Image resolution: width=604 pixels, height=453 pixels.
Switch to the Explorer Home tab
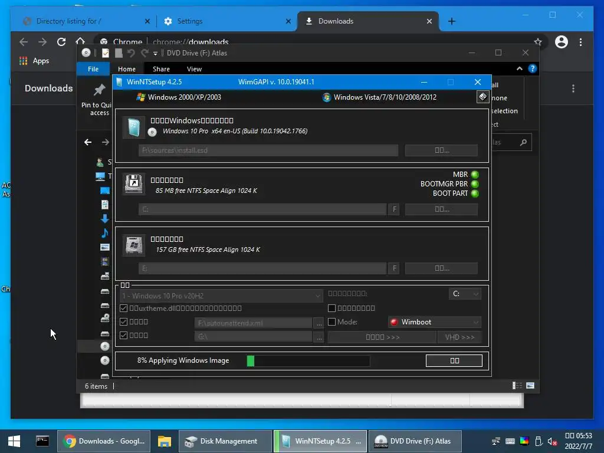click(127, 69)
